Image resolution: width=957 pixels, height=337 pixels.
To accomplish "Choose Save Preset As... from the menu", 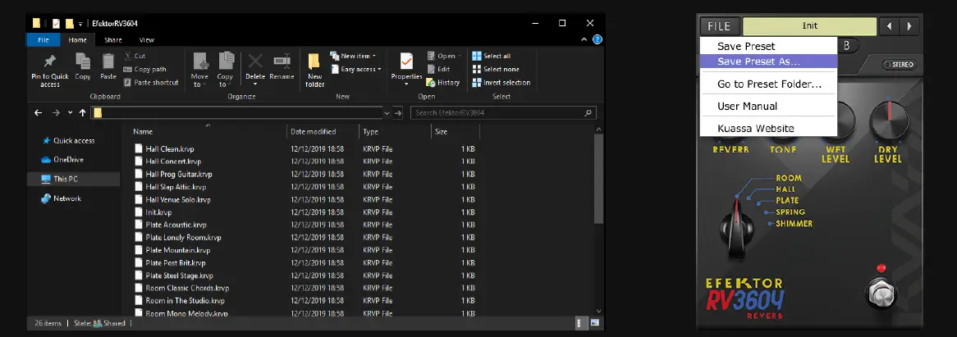I will (758, 61).
